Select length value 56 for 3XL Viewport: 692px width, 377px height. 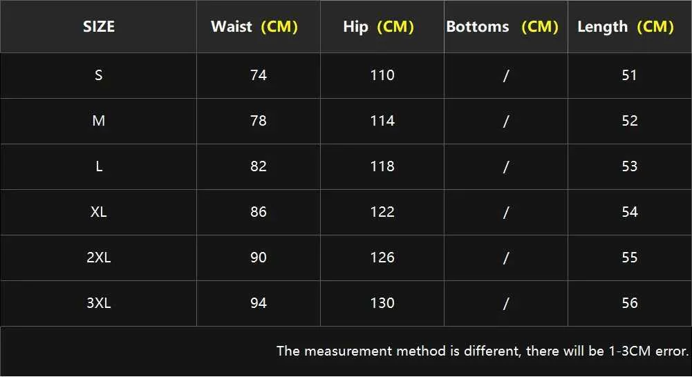(x=630, y=303)
